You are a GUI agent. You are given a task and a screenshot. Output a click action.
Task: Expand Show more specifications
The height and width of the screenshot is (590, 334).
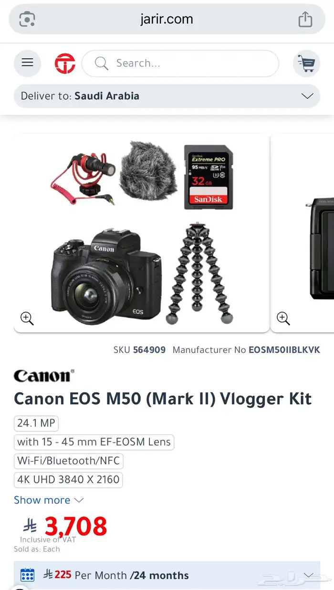[49, 500]
